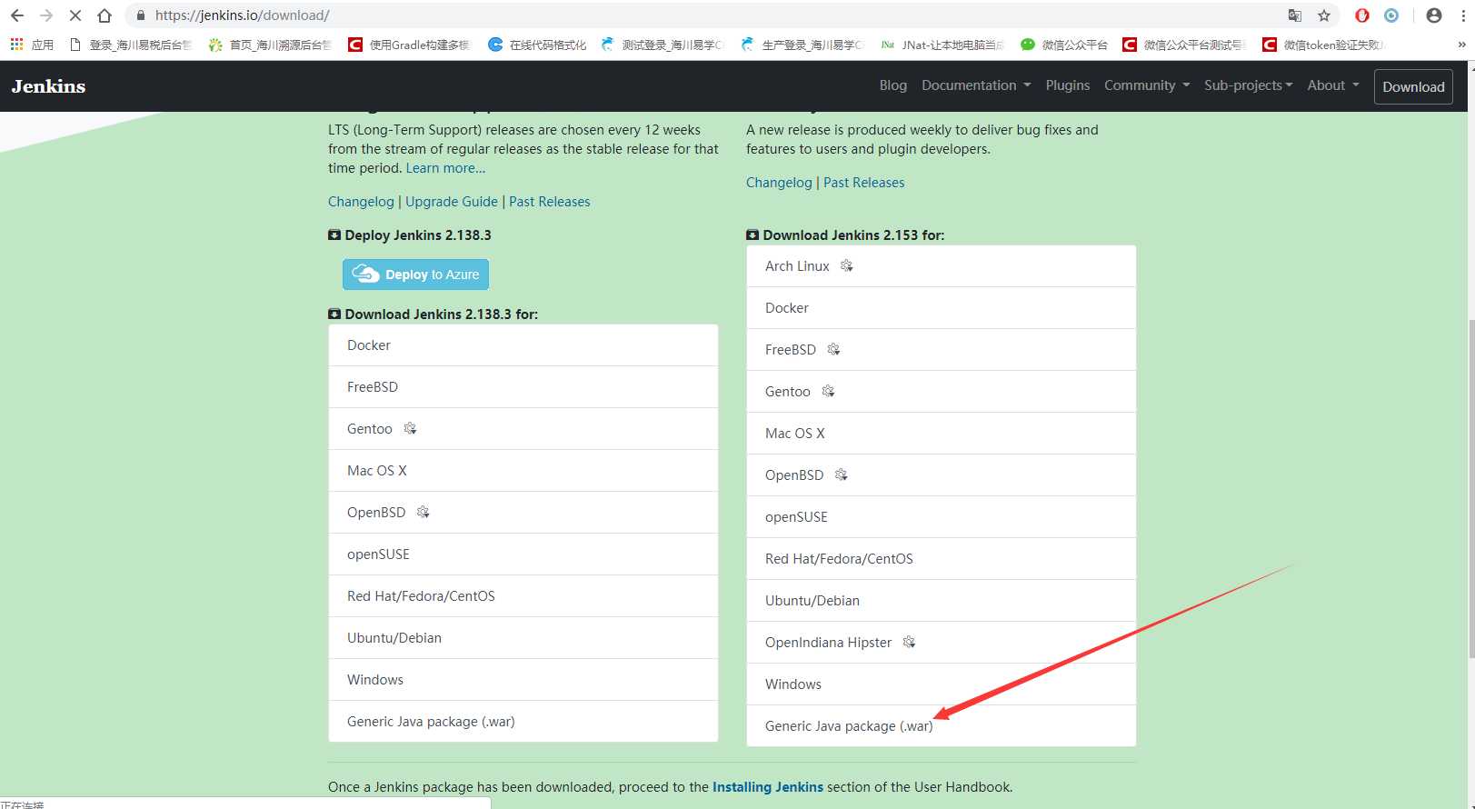
Task: Open the weekly Changelog link
Action: click(779, 183)
